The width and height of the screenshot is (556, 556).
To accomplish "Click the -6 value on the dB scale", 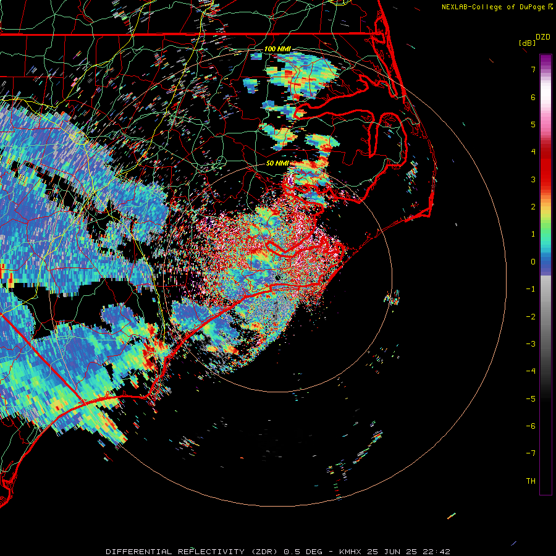I will click(531, 426).
